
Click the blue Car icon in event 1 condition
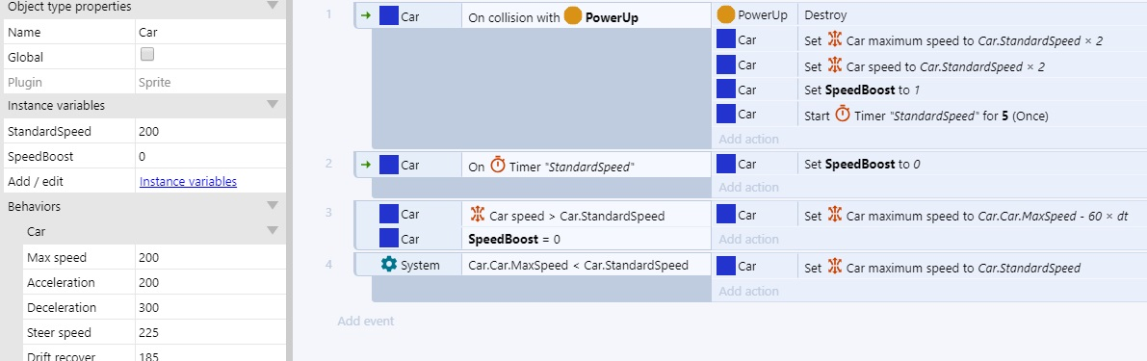point(389,16)
